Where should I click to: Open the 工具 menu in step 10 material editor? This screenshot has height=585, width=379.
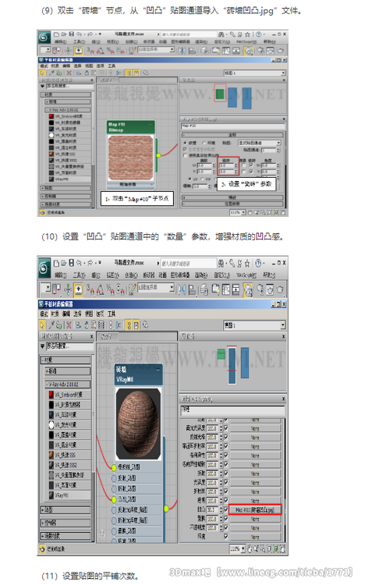112,314
